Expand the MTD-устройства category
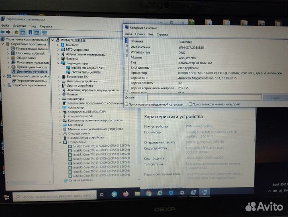The image size is (288, 217). pyautogui.click(x=58, y=49)
